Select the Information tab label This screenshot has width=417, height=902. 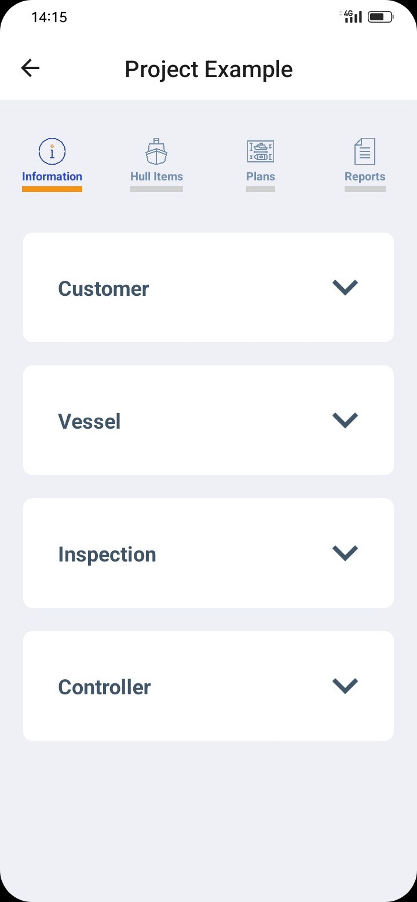point(52,176)
